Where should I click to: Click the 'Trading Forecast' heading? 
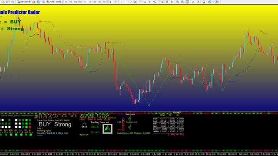coord(100,122)
